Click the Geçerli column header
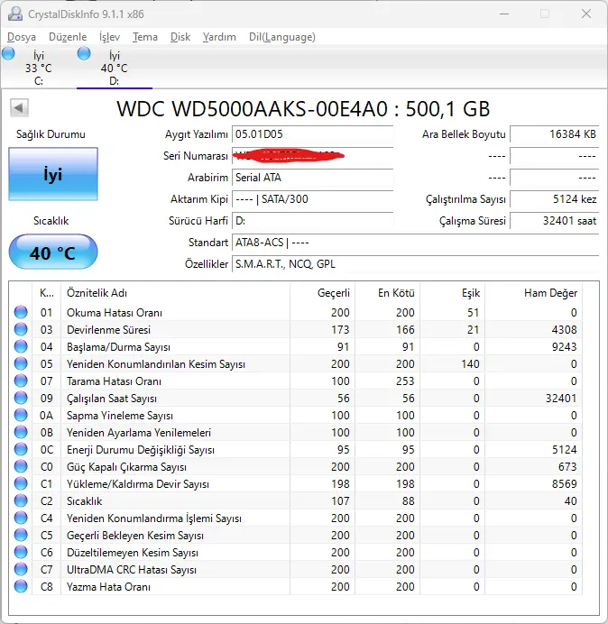The height and width of the screenshot is (624, 608). [323, 293]
